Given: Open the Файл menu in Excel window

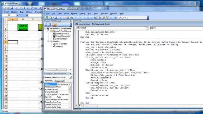Looking at the screenshot, I should tap(6, 12).
